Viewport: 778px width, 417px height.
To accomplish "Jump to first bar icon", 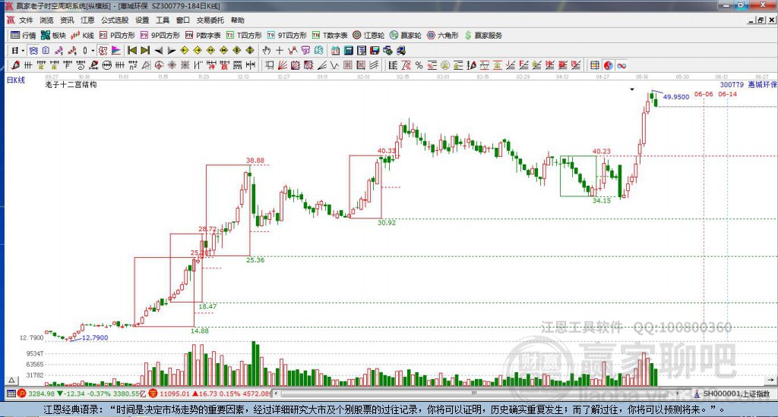I will [x=132, y=51].
